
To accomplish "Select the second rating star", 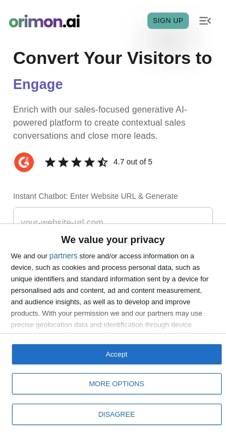I will pyautogui.click(x=63, y=162).
